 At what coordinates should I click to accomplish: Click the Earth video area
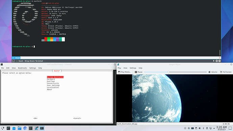click(x=175, y=98)
